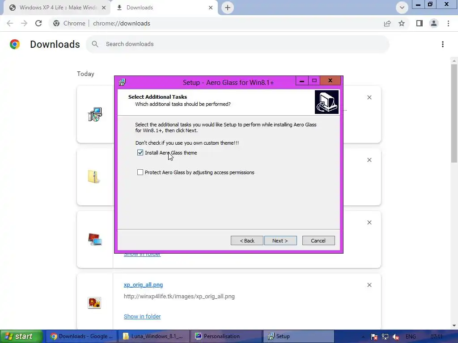Close the Windows XP 4 Life tab
458x343 pixels.
click(x=104, y=8)
